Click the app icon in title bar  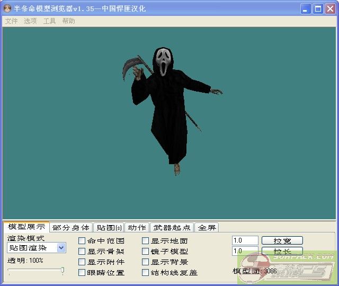7,8
